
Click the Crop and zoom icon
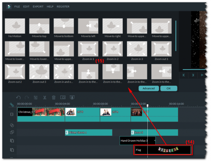pyautogui.click(x=63, y=97)
